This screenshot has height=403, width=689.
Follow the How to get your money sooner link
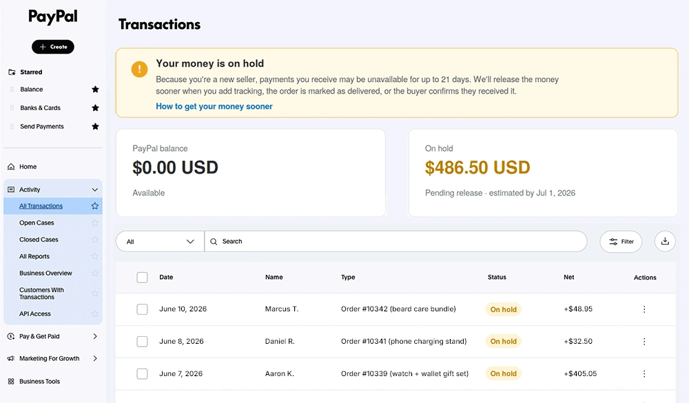point(214,106)
